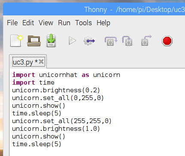Select the uc3.py editor tab
Screen dimensions: 185x156
[25, 62]
